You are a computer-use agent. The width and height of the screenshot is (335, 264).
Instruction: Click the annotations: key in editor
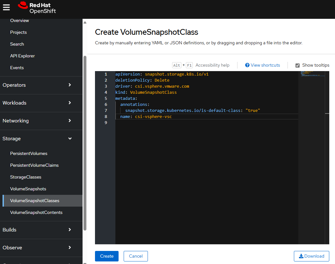(x=135, y=104)
